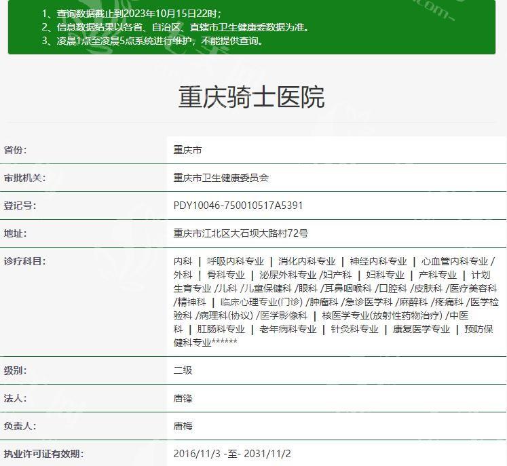Select the 登记号 label
Image resolution: width=507 pixels, height=466 pixels.
pos(20,206)
